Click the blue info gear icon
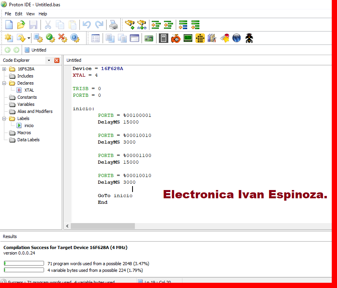The height and width of the screenshot is (288, 337). pos(75,38)
